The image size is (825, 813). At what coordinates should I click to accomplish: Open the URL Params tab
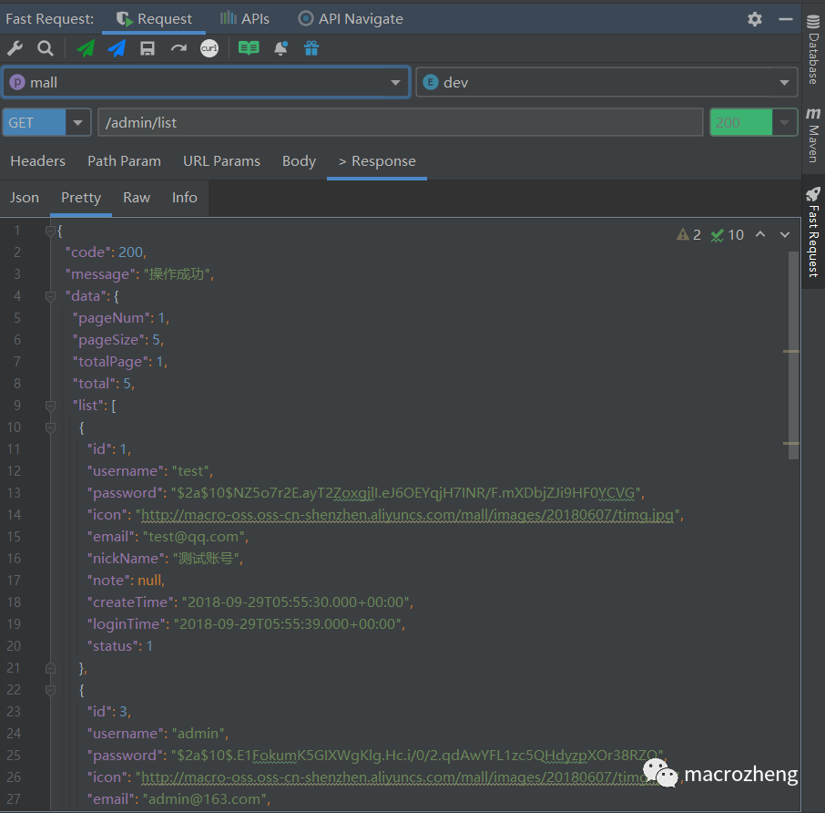tap(221, 161)
